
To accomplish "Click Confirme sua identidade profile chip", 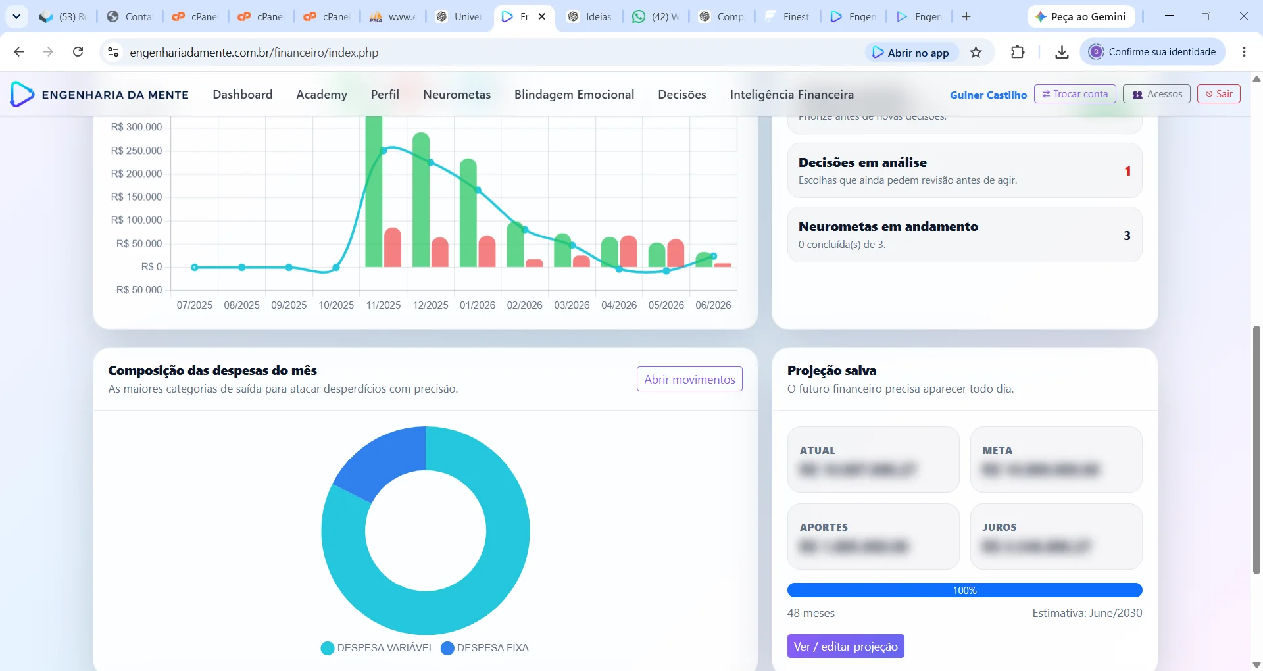I will point(1152,52).
